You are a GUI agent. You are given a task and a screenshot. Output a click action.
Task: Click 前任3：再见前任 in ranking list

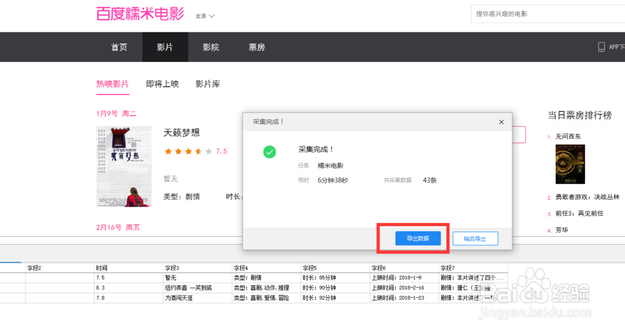(x=579, y=214)
